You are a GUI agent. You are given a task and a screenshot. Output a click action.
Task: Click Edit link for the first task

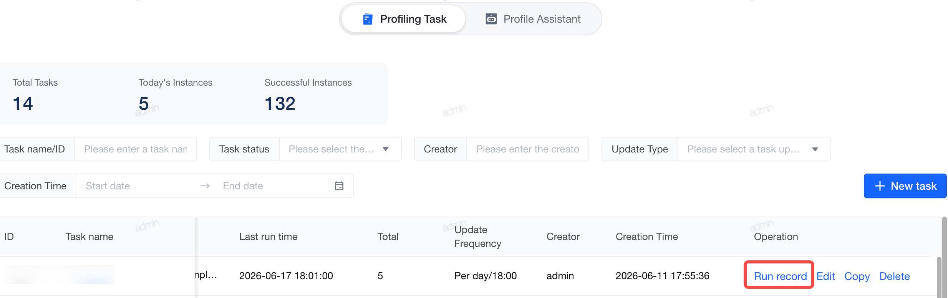tap(825, 276)
